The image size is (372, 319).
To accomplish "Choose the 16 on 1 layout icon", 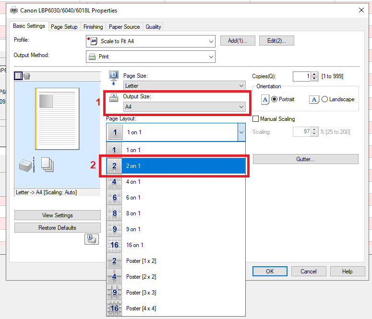I will click(114, 245).
